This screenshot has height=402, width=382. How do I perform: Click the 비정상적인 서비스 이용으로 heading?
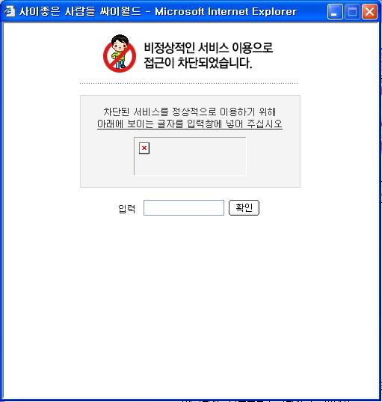(x=209, y=48)
